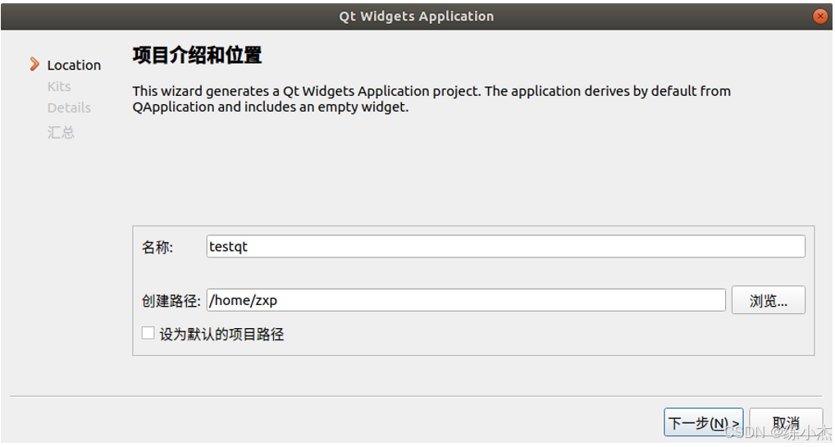Select the 汇总 summary step
The image size is (835, 447).
(x=61, y=132)
